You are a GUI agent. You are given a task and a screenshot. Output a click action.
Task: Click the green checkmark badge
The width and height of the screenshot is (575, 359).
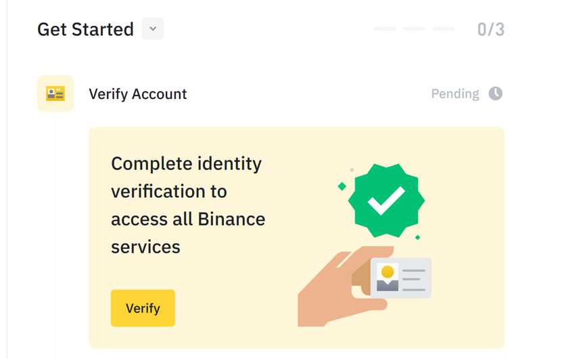click(386, 198)
